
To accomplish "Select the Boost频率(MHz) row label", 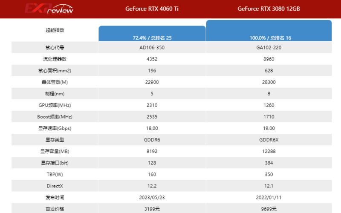I will point(55,116).
